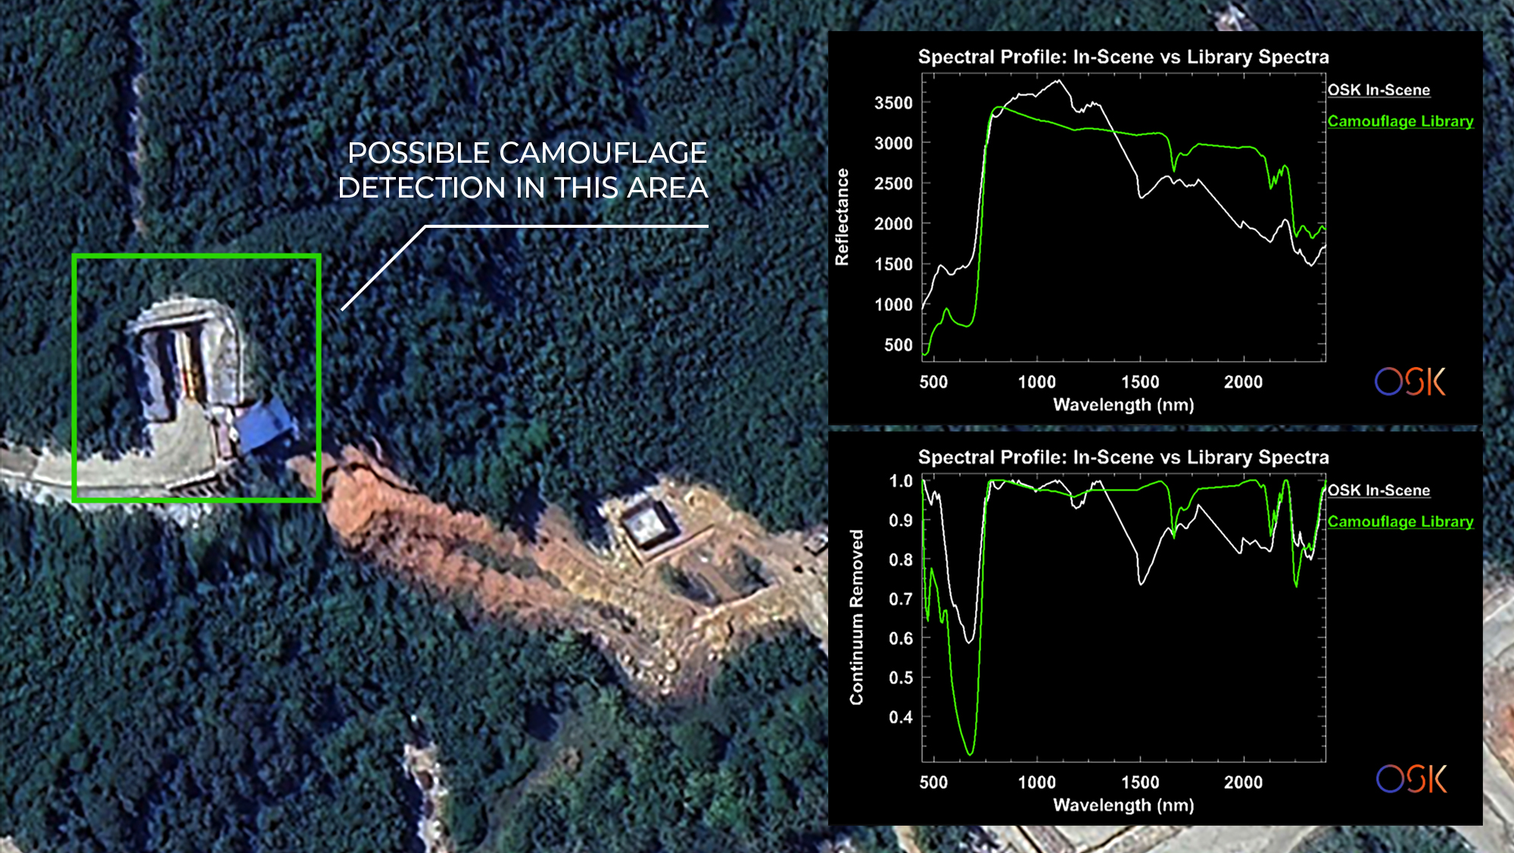This screenshot has width=1514, height=853.
Task: Click OSK In-Scene legend in lower chart
Action: (1378, 490)
